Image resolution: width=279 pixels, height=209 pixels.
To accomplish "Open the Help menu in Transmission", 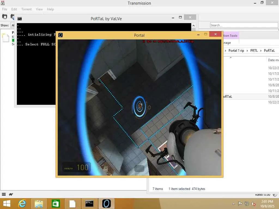I will point(50,9).
